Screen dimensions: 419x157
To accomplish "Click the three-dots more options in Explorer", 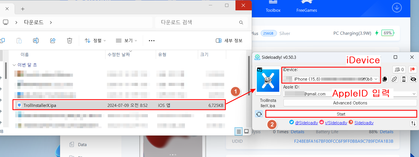I will 152,41.
